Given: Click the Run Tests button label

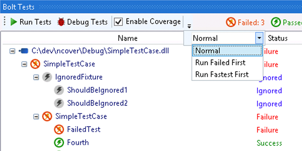Looking at the screenshot, I should pos(35,22).
